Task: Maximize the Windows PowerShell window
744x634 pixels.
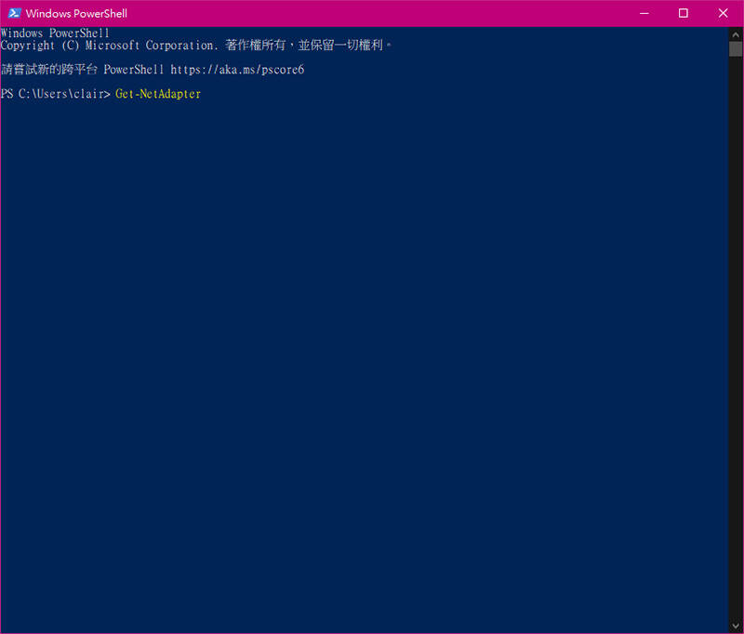Action: [684, 13]
